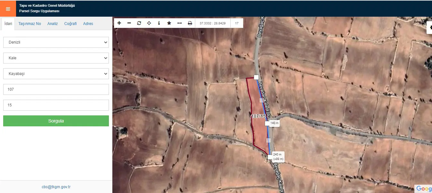Open the Coğrafi tab
This screenshot has height=193, width=432.
(70, 24)
